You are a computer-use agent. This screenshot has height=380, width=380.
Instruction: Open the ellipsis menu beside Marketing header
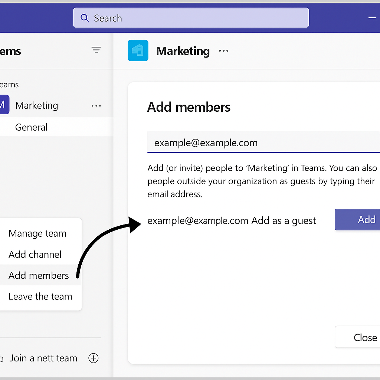click(x=223, y=50)
